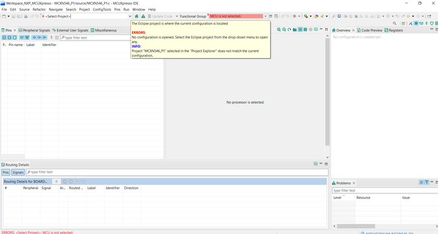Viewport: 438px width, 234px height.
Task: Switch to the External User Signals tab
Action: 70,30
